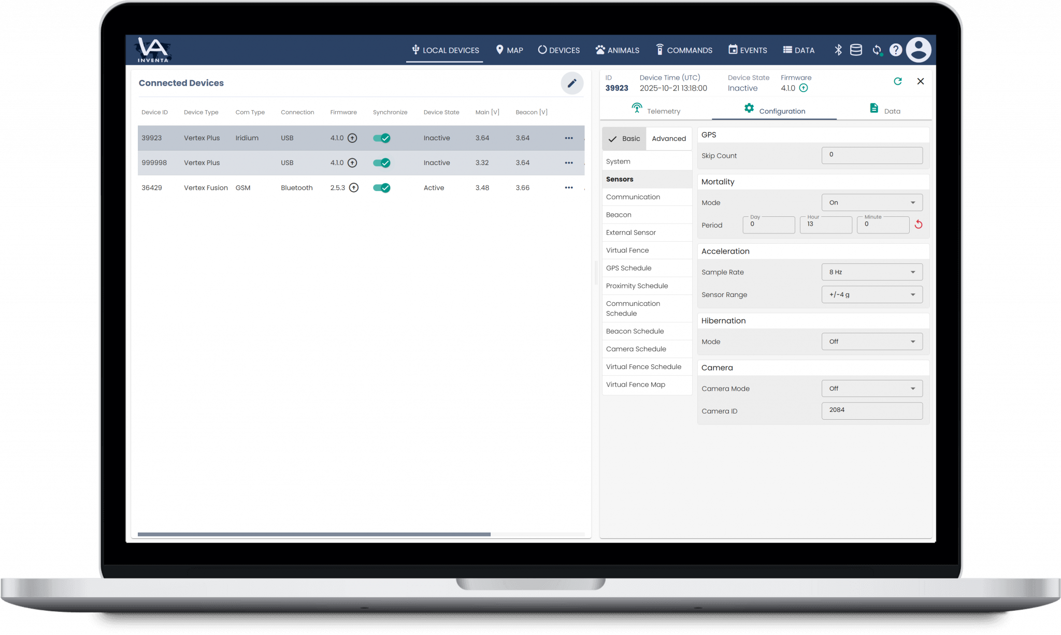Click firmware update arrow for device 36429
Screen dimensions: 1061x635
tap(354, 188)
